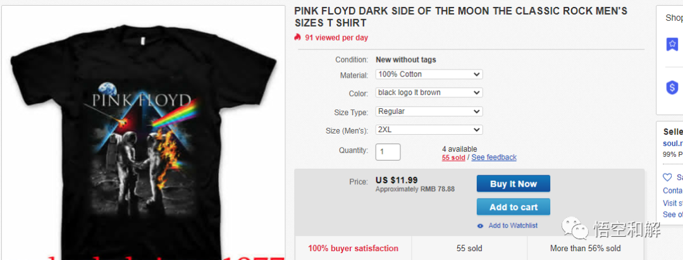Open the Size Type dropdown set to Regular
683x260 pixels.
click(429, 111)
